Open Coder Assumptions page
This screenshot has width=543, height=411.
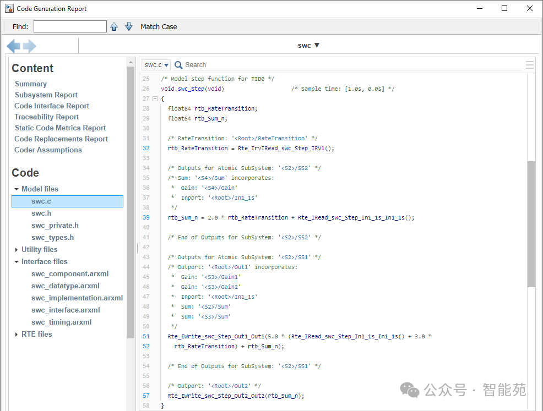(x=48, y=150)
